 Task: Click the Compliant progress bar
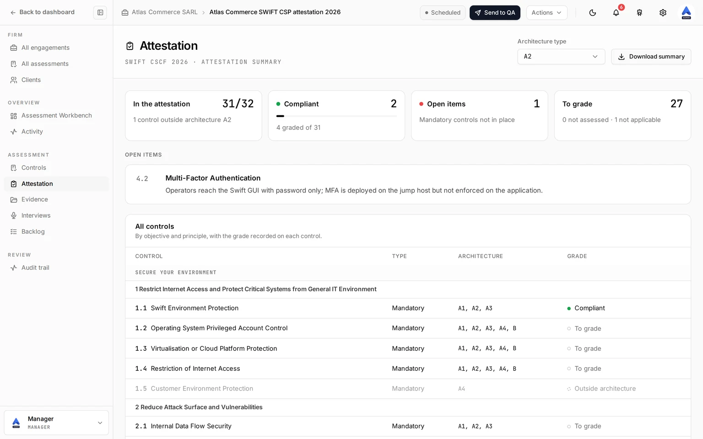(336, 116)
